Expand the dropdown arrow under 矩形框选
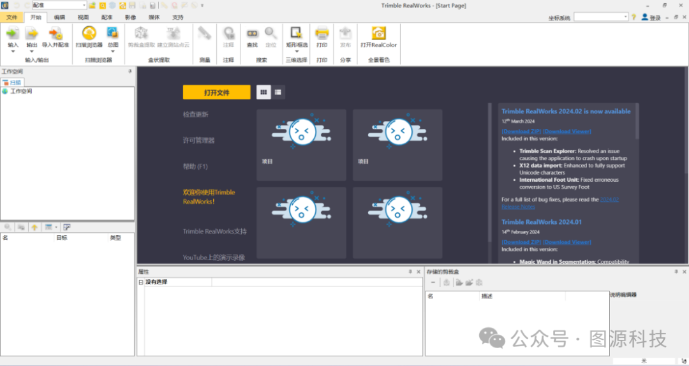 (x=297, y=52)
